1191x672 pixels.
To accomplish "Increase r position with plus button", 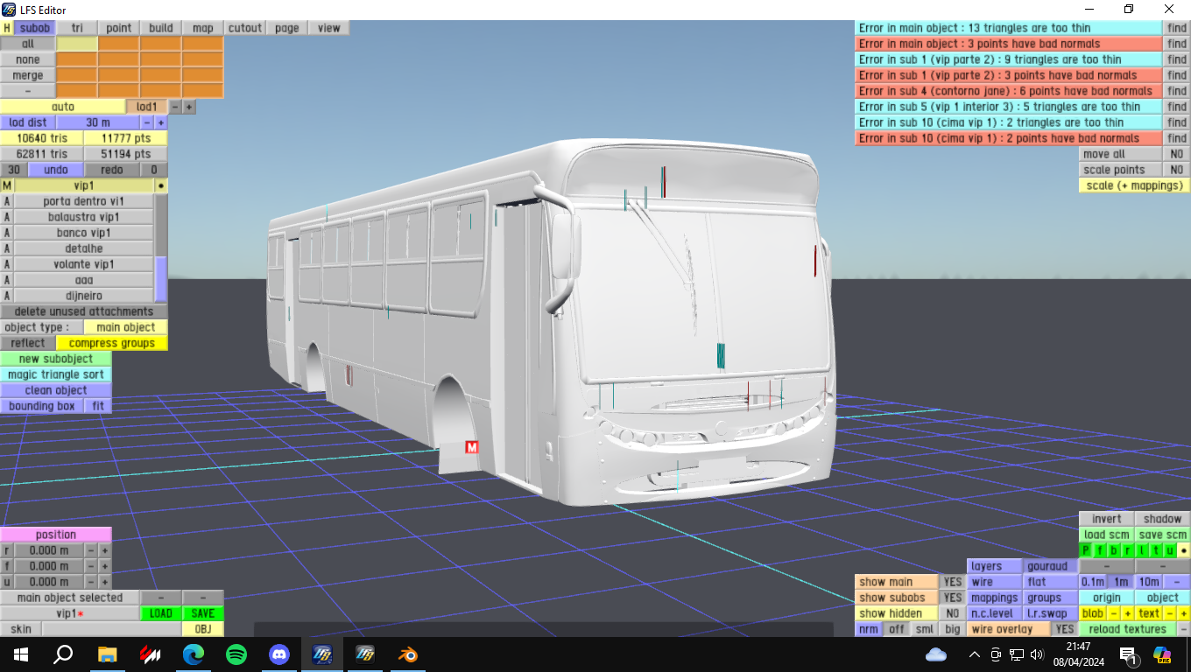I will [x=105, y=550].
